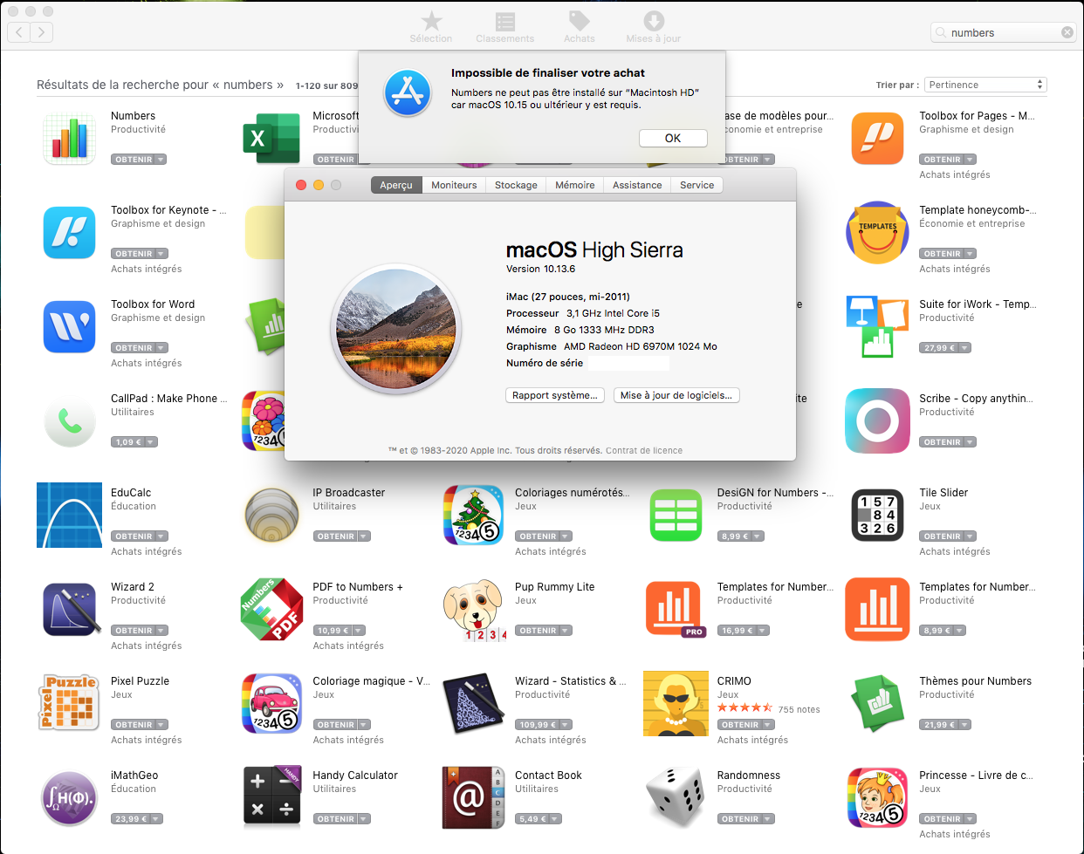Open the Princesse coloring book icon

pyautogui.click(x=877, y=797)
